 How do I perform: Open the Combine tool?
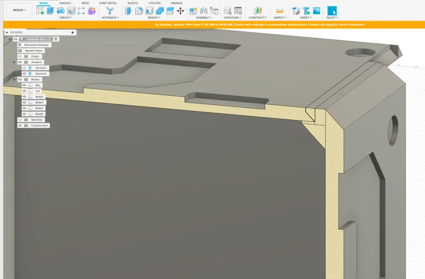[x=160, y=11]
